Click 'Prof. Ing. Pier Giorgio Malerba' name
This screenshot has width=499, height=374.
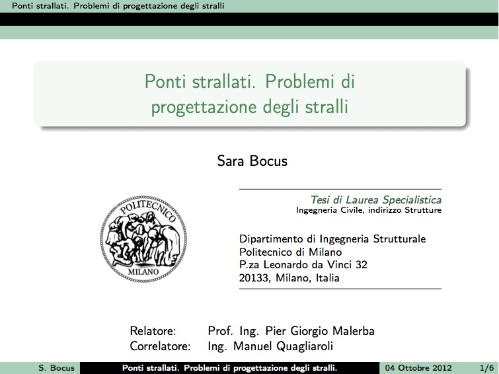(291, 330)
